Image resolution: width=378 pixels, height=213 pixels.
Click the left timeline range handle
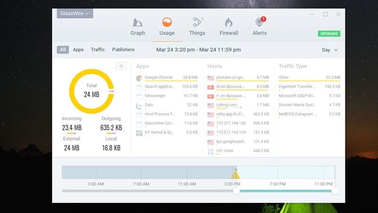(x=236, y=191)
